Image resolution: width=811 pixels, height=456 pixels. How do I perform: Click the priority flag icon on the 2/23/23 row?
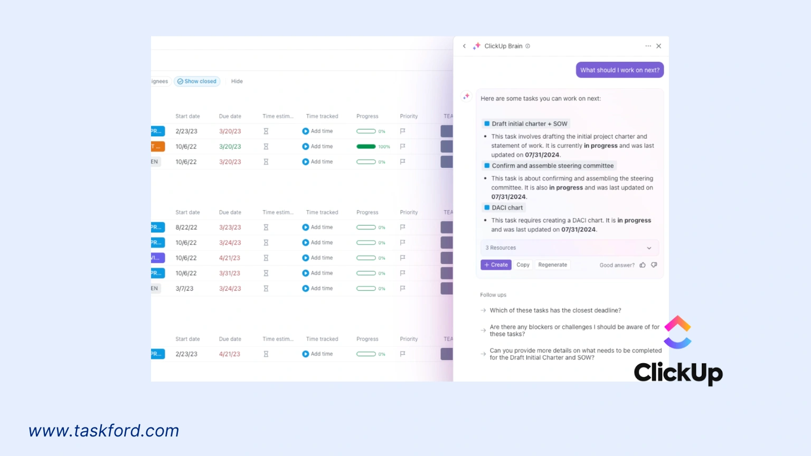click(x=402, y=131)
